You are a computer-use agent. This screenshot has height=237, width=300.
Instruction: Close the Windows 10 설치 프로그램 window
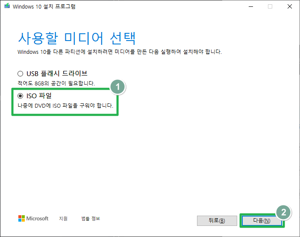click(290, 6)
